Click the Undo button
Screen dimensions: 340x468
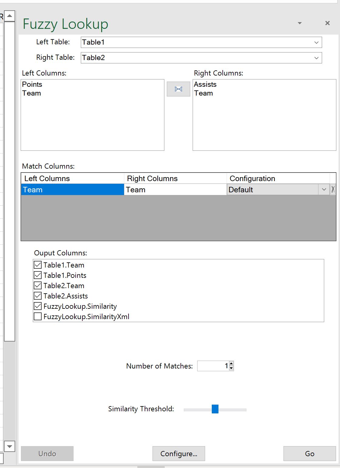click(47, 453)
